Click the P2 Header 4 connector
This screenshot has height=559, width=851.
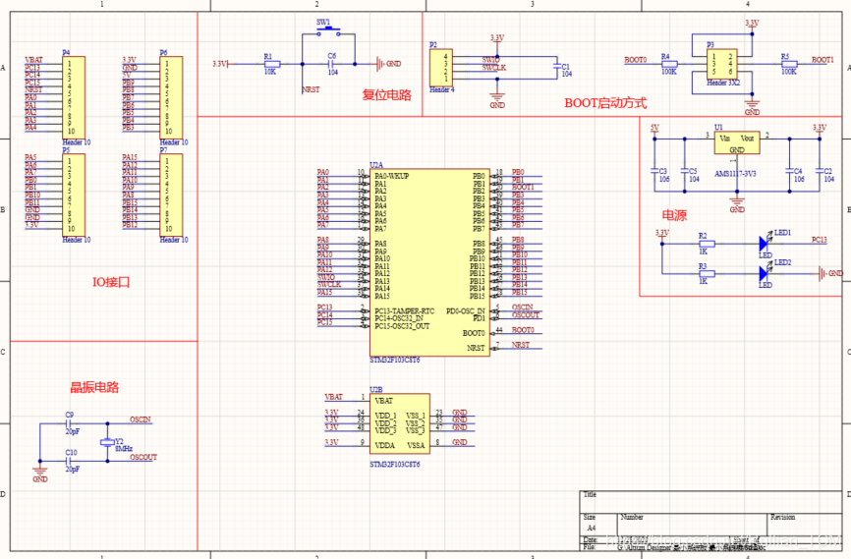pyautogui.click(x=440, y=68)
